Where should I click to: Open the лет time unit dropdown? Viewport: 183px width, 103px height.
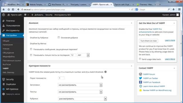83,55
